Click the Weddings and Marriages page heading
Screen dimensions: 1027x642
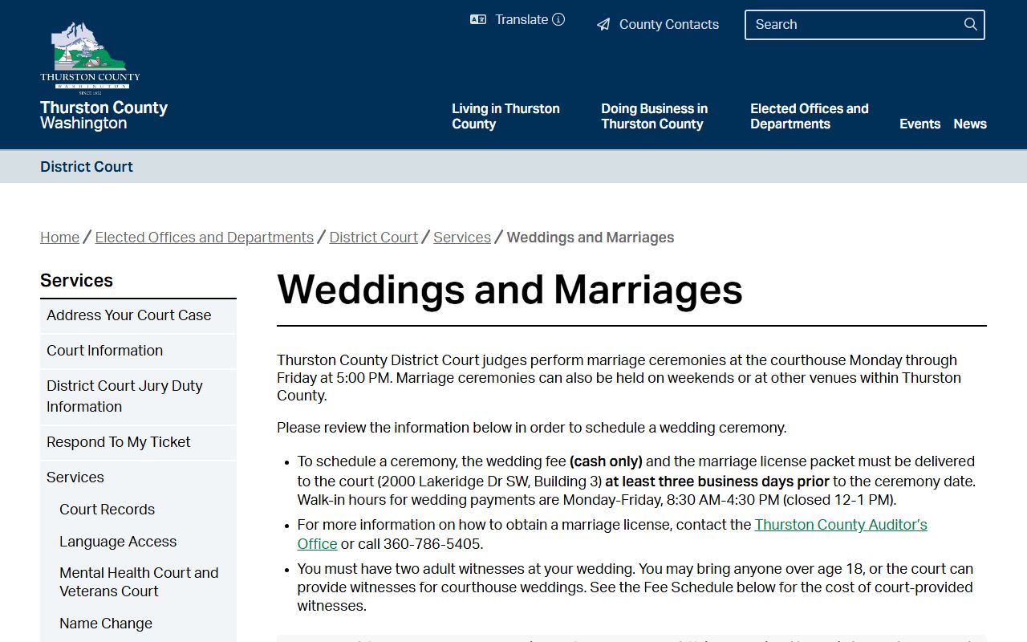pyautogui.click(x=509, y=290)
